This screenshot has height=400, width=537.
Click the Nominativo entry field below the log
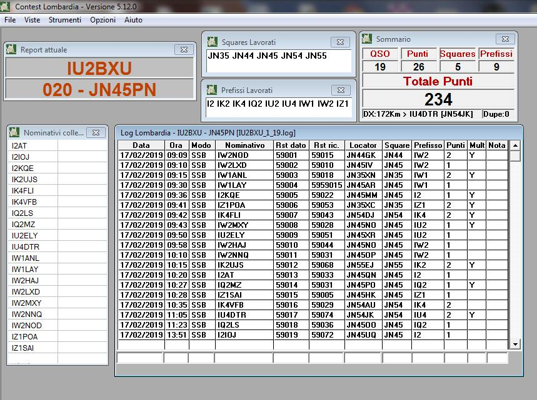(243, 358)
